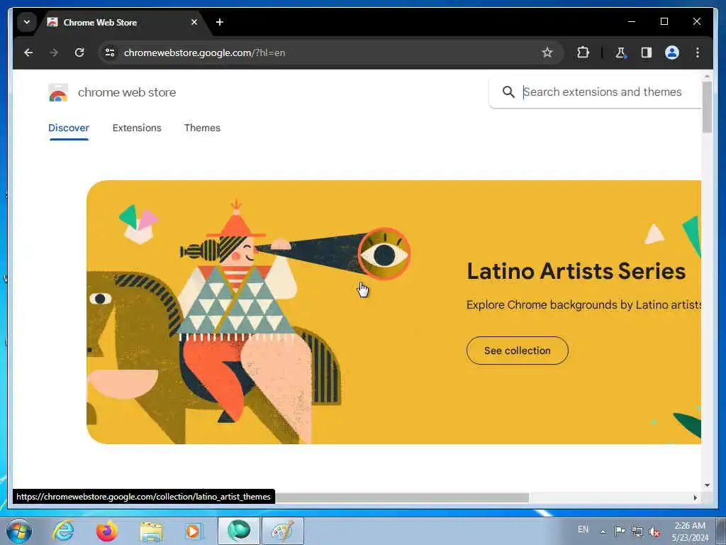
Task: Open Action Center flag icon
Action: [620, 531]
